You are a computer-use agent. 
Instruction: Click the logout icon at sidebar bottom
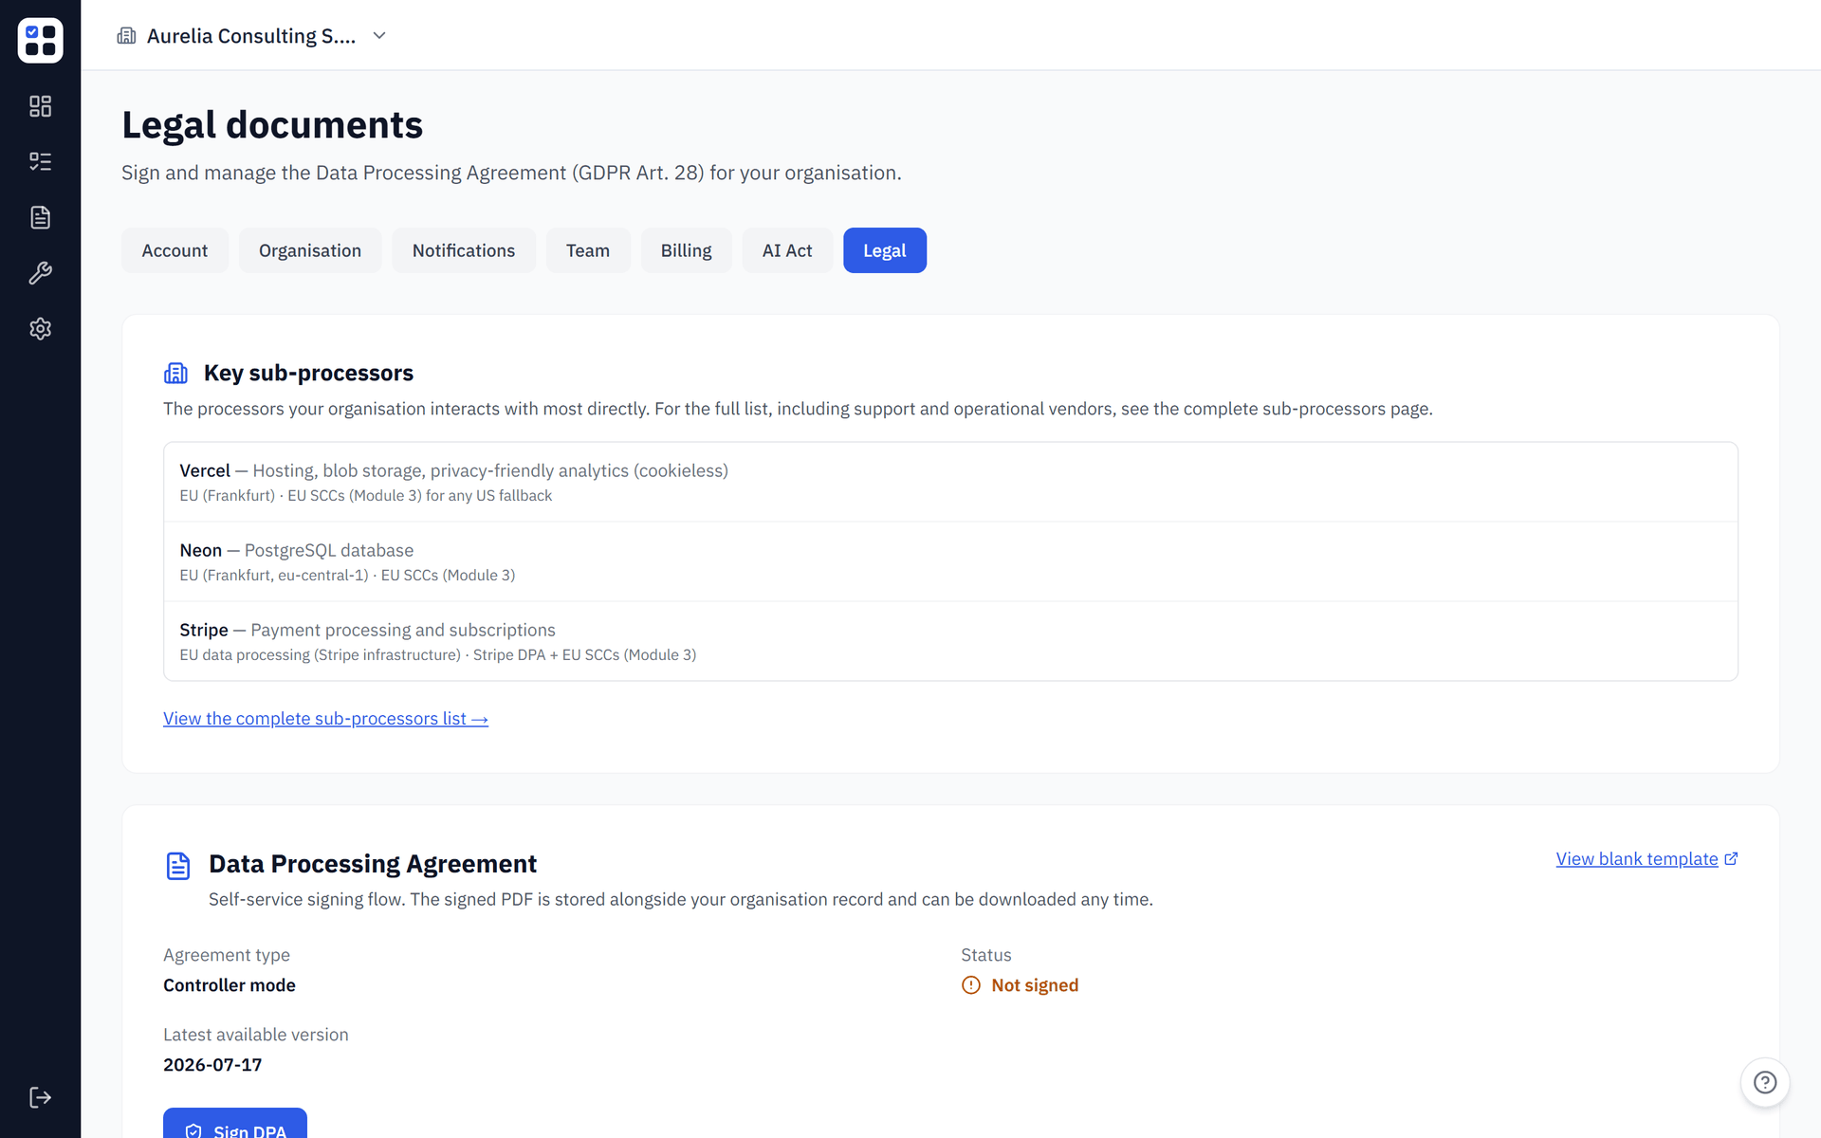[x=40, y=1097]
